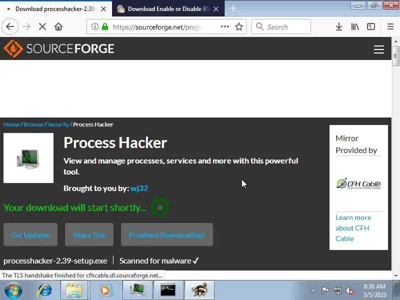Click the Get Updates button
This screenshot has width=400, height=300.
(30, 234)
